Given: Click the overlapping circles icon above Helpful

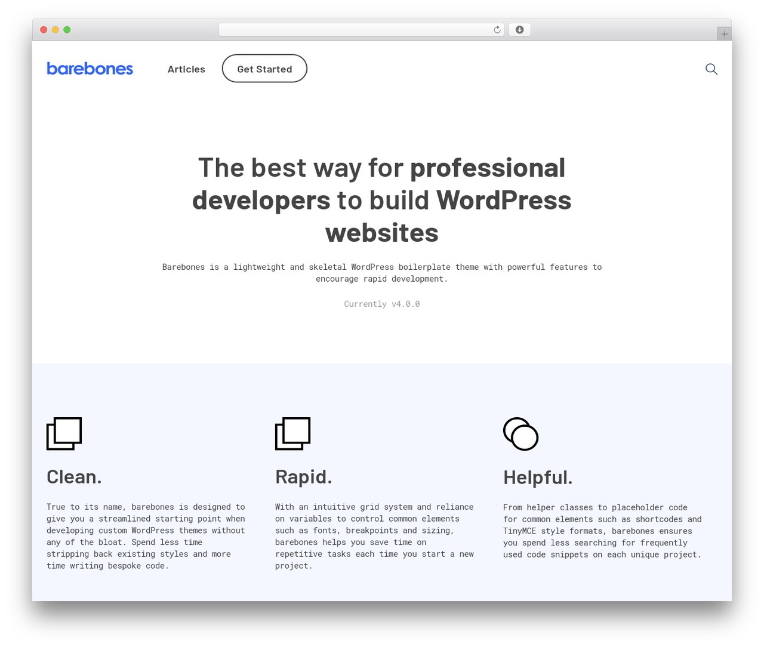Looking at the screenshot, I should pyautogui.click(x=521, y=434).
